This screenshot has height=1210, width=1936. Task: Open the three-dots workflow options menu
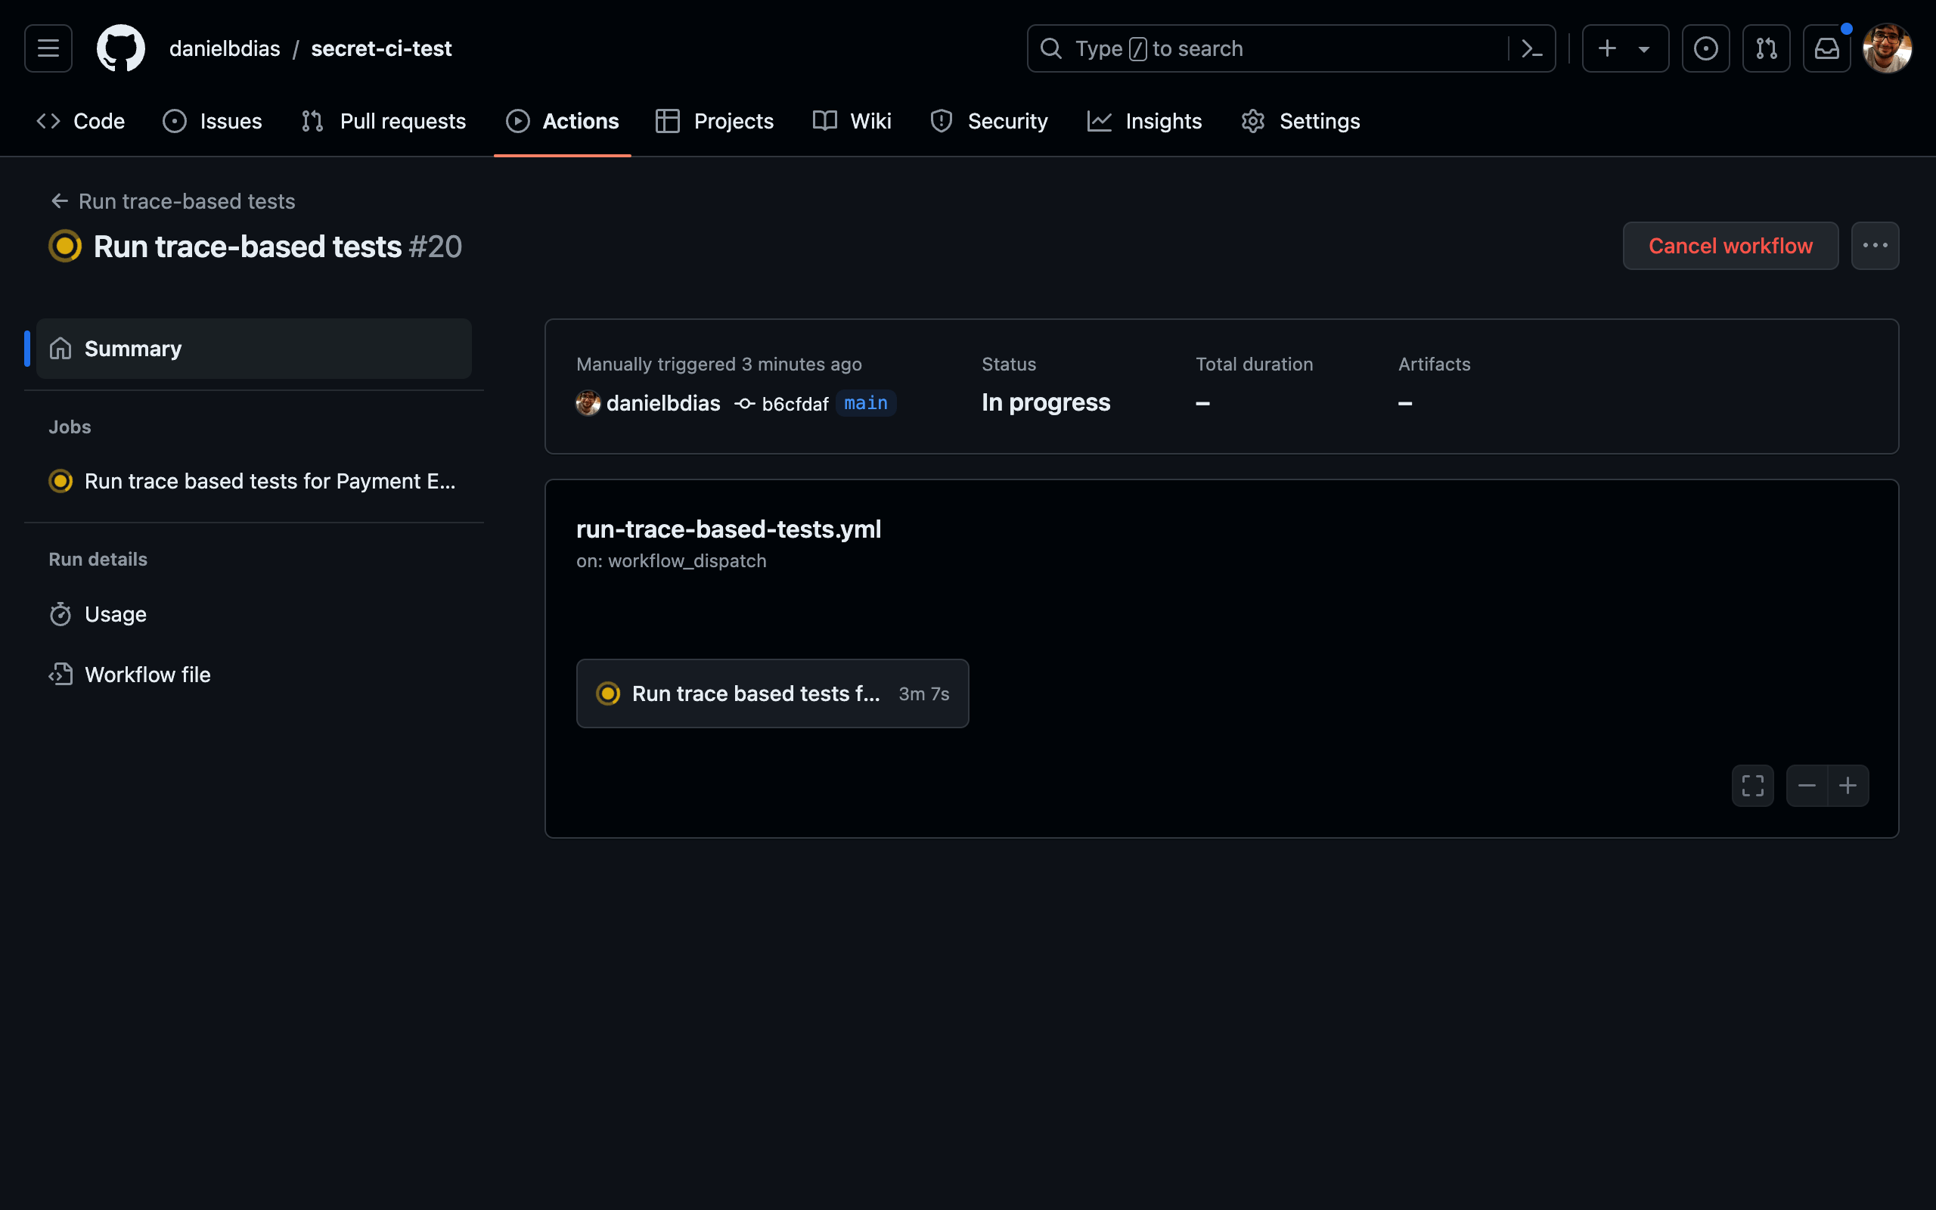[x=1875, y=246]
